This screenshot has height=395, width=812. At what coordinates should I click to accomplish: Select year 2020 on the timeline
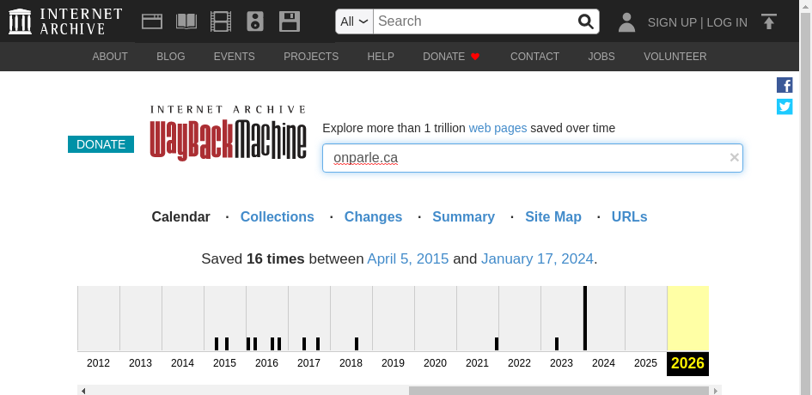[x=435, y=363]
